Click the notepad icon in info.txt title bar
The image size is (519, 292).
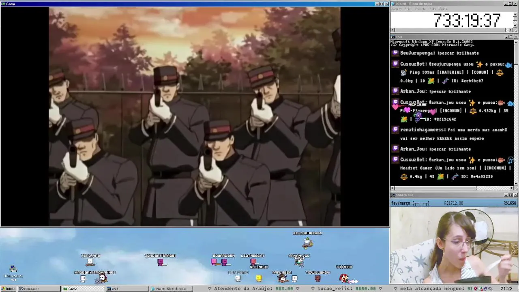393,4
